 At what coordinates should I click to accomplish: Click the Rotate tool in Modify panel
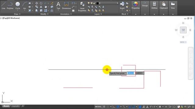(x=41, y=3)
